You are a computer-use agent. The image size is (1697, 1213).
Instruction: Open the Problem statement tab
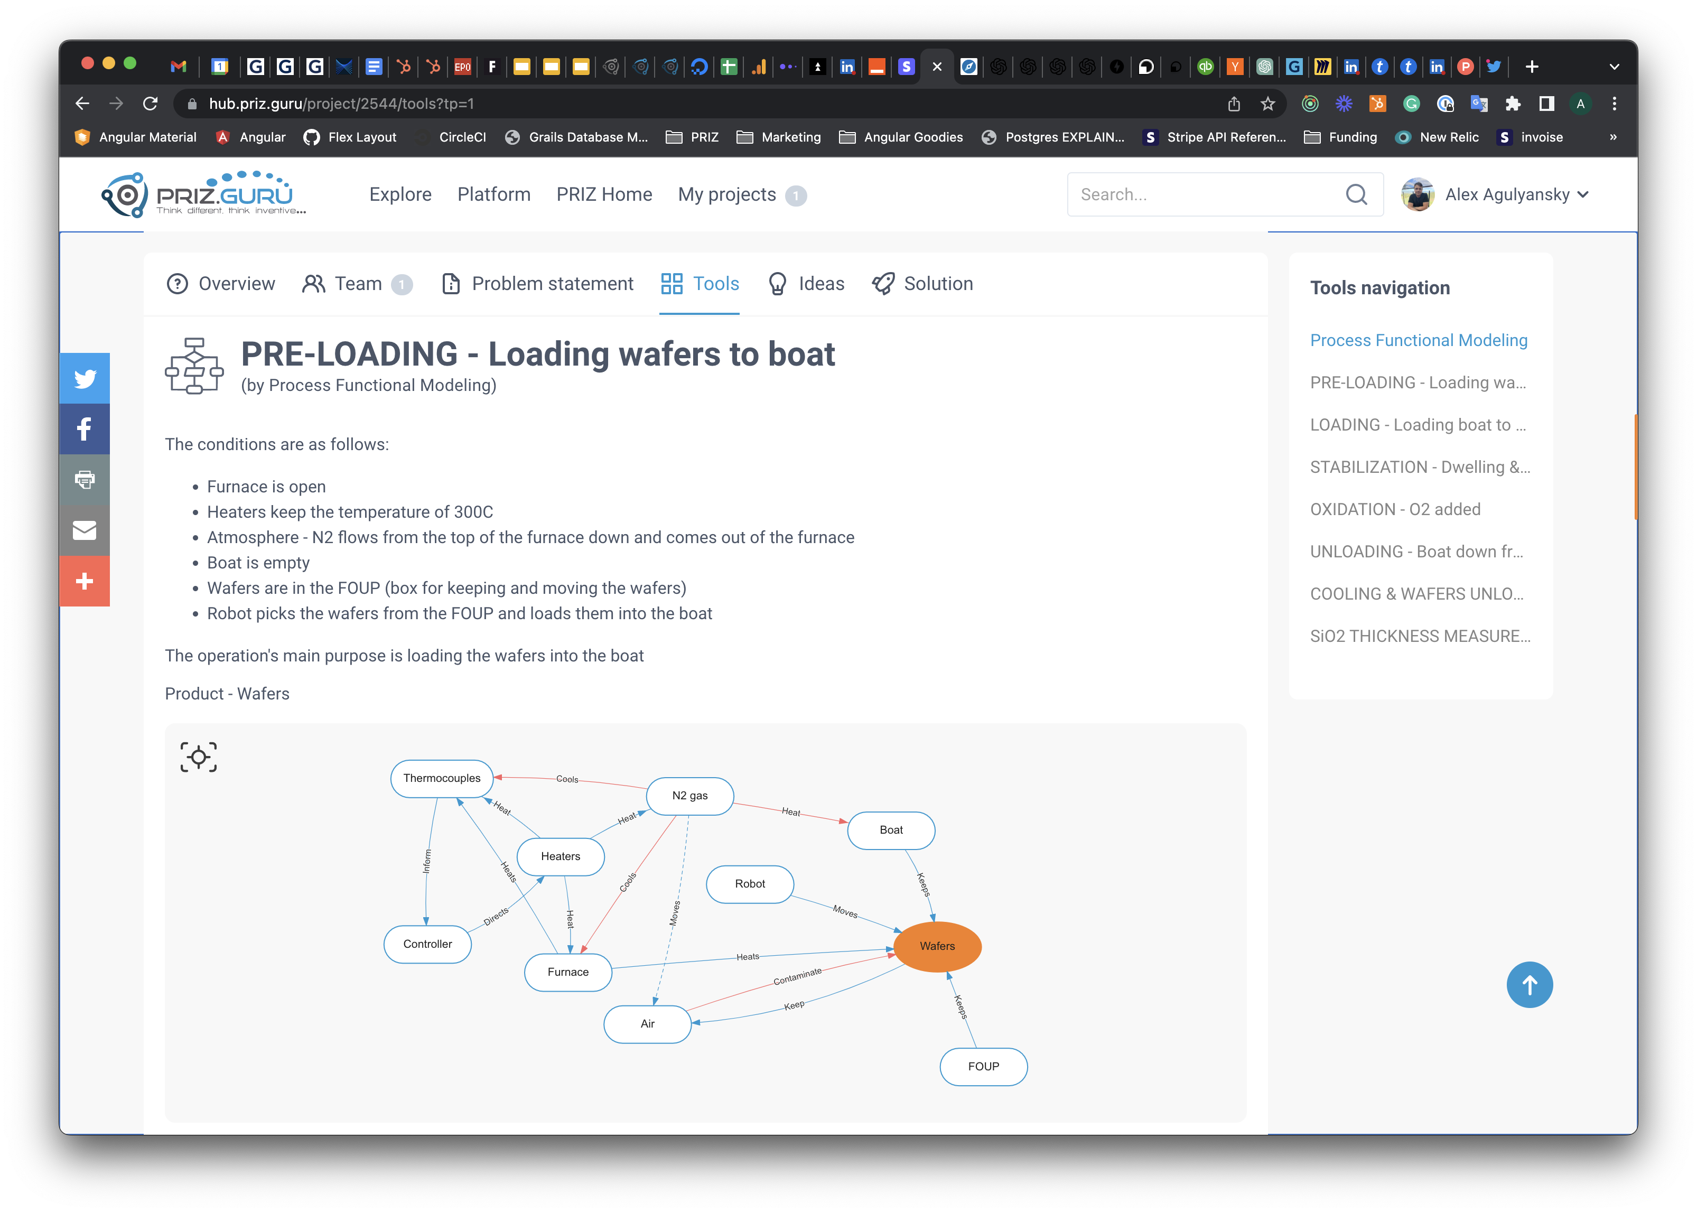[x=537, y=284]
